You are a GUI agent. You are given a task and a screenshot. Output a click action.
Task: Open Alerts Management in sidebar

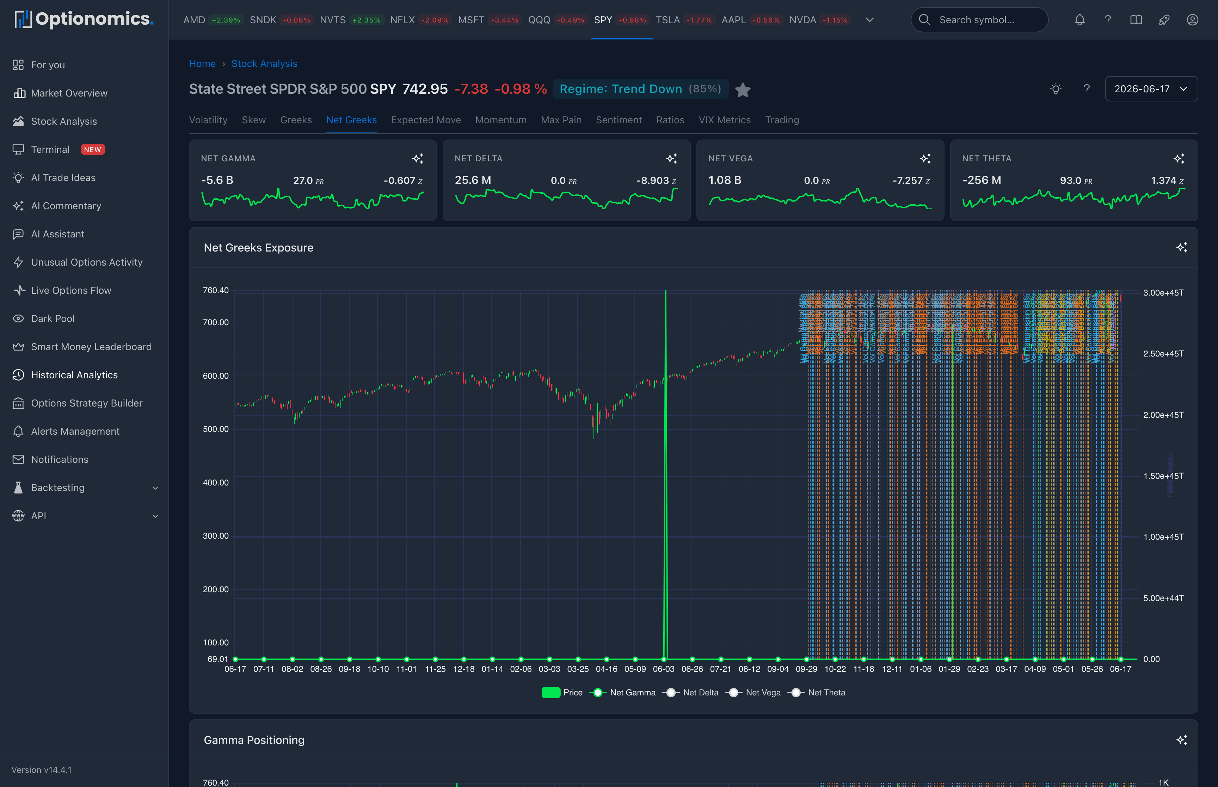click(84, 431)
